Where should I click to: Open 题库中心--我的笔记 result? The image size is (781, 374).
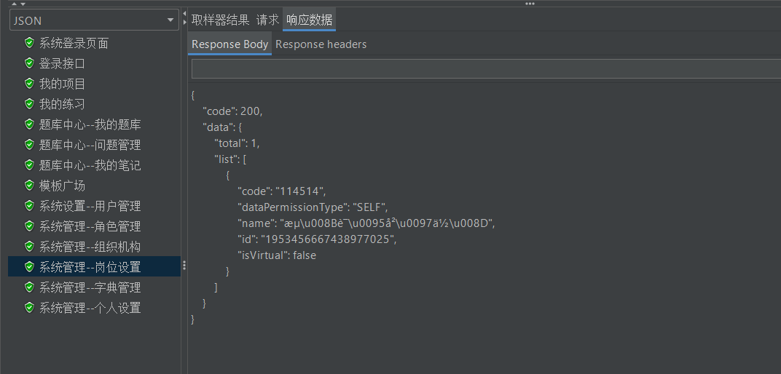tap(90, 166)
